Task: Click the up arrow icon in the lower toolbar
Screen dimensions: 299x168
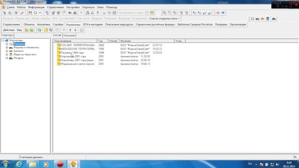Action: (x=70, y=30)
